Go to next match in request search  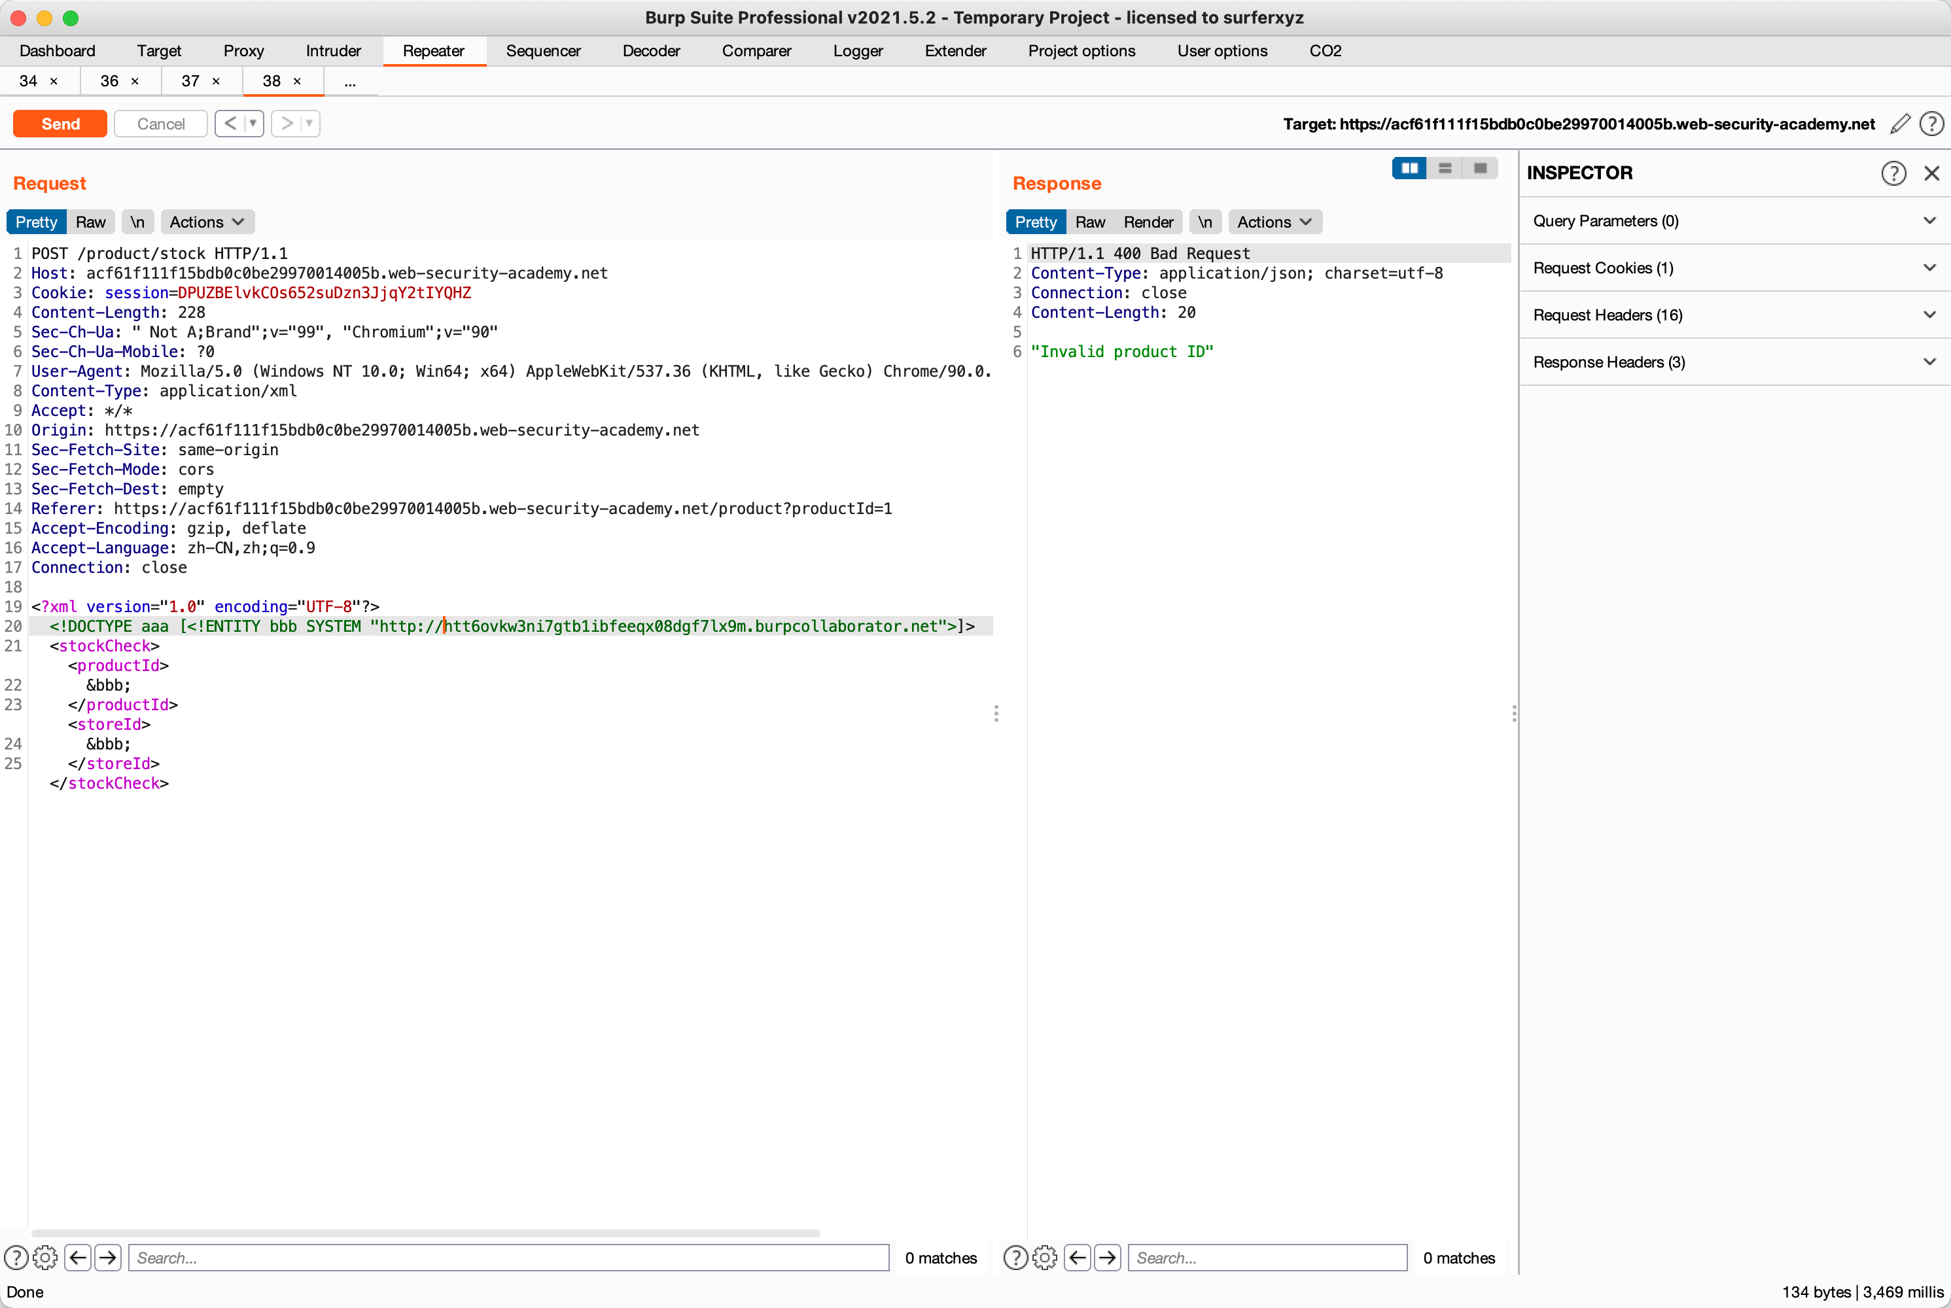pos(108,1257)
